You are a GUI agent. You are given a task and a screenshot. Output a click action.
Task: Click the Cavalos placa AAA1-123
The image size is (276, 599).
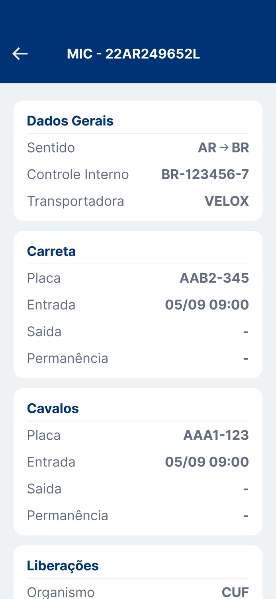coord(216,435)
